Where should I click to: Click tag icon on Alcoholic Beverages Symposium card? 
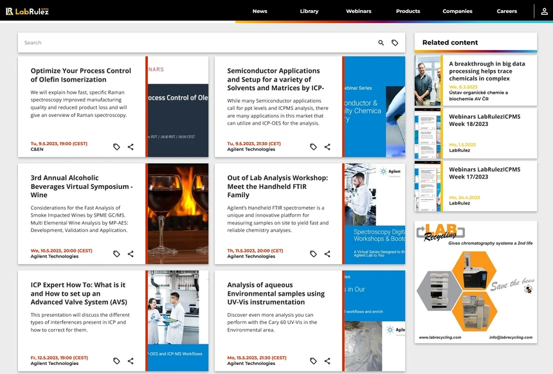pyautogui.click(x=116, y=254)
